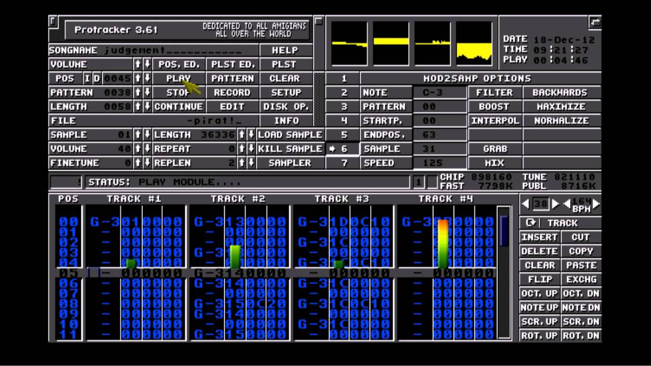Click the OCT. UP button
The image size is (651, 366).
coord(540,293)
